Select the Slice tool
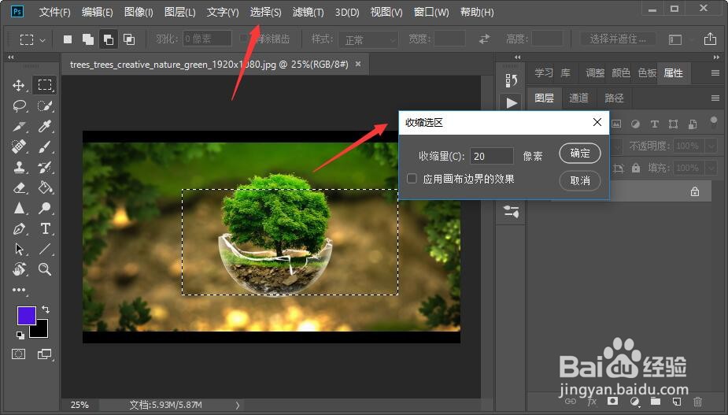The height and width of the screenshot is (415, 728). 19,127
